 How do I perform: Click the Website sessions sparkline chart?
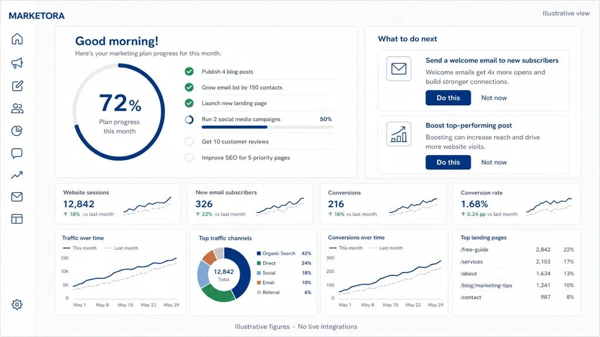click(147, 207)
